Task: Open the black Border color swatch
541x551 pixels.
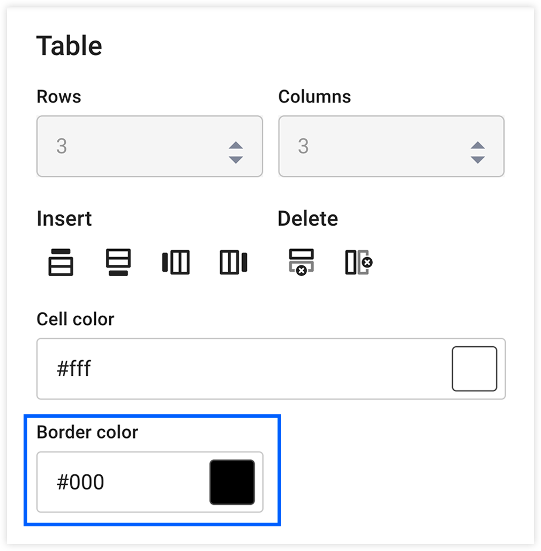Action: pyautogui.click(x=232, y=482)
